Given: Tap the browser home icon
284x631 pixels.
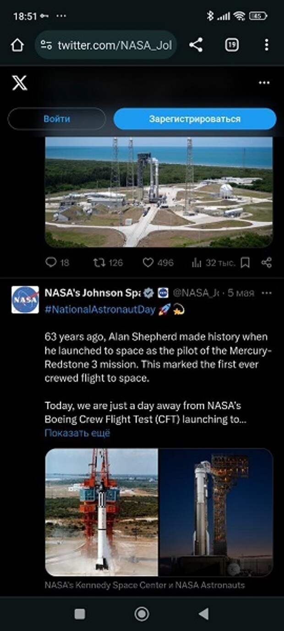Looking at the screenshot, I should point(17,45).
